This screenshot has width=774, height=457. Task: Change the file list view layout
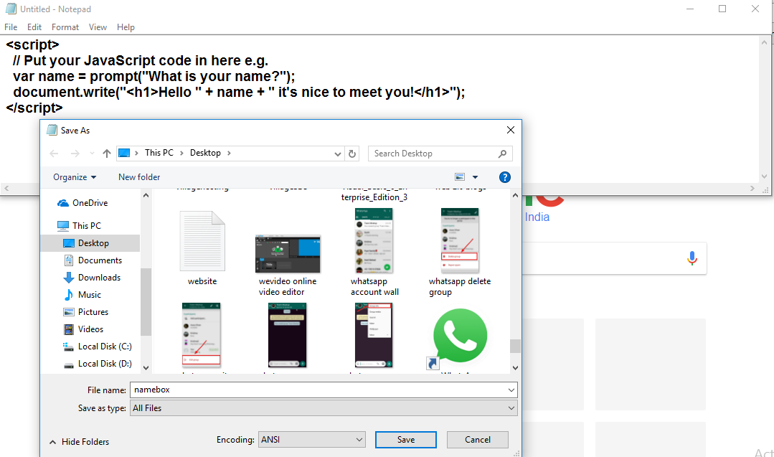(459, 177)
